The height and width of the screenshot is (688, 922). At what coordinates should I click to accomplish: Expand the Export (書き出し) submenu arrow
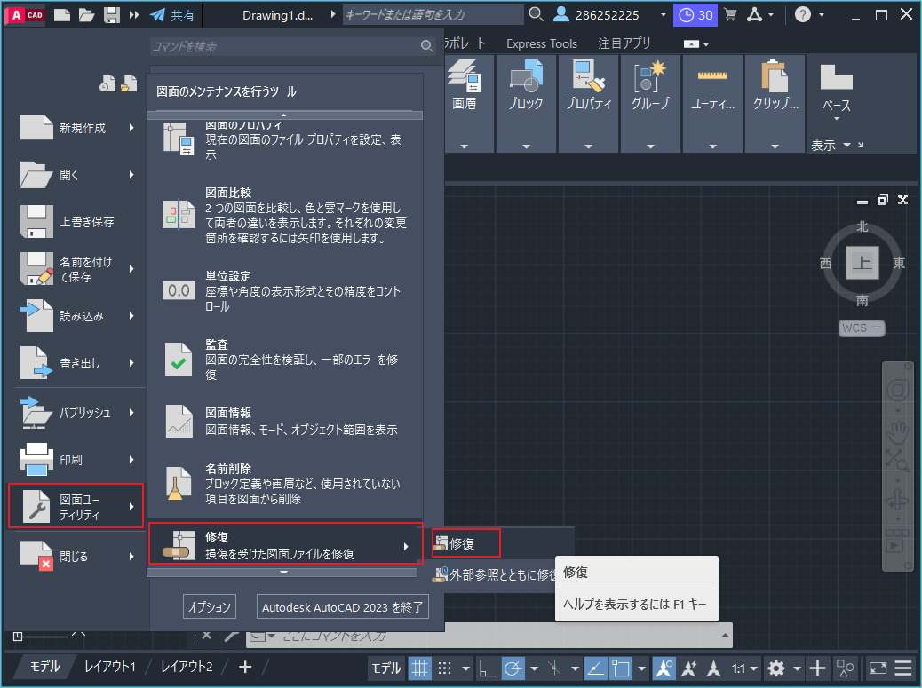coord(131,362)
